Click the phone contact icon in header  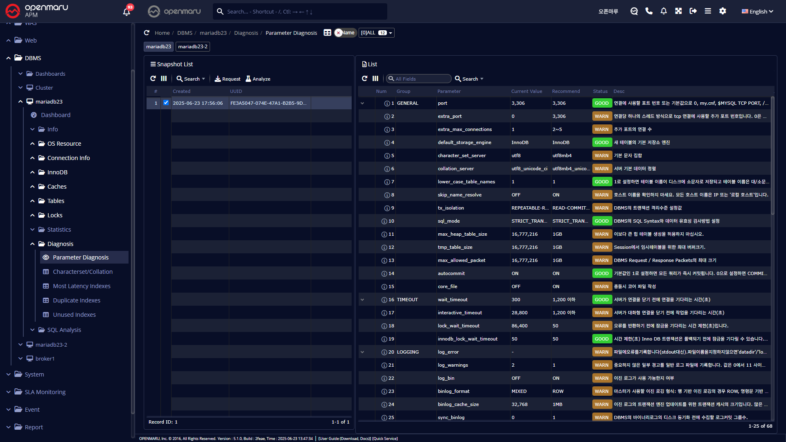649,11
